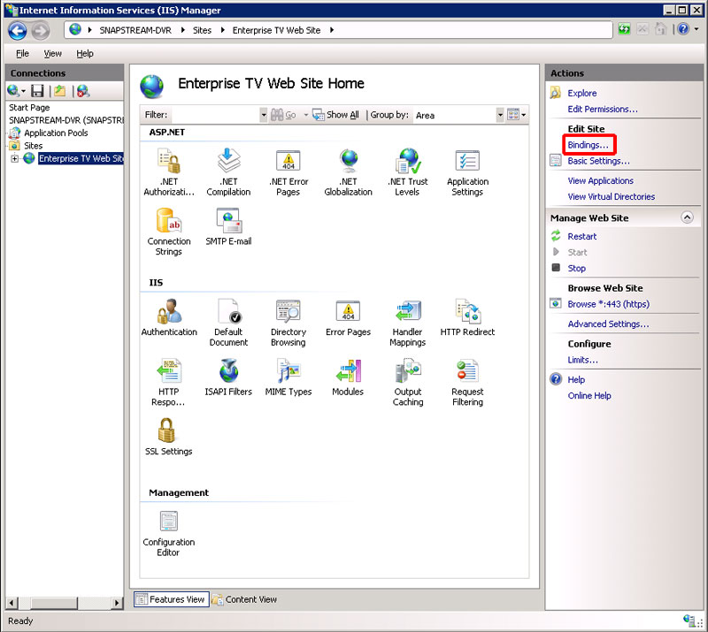This screenshot has width=708, height=632.
Task: Click Show All in filter bar
Action: pos(336,115)
